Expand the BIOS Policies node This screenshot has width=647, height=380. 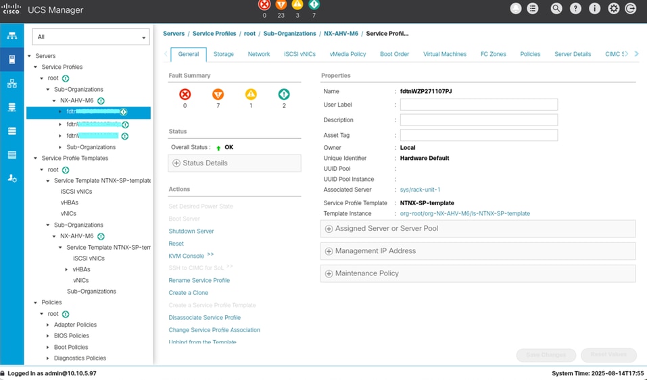click(x=48, y=336)
